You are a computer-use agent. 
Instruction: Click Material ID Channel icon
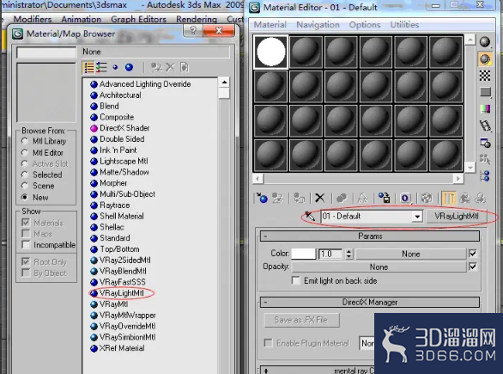(x=405, y=199)
